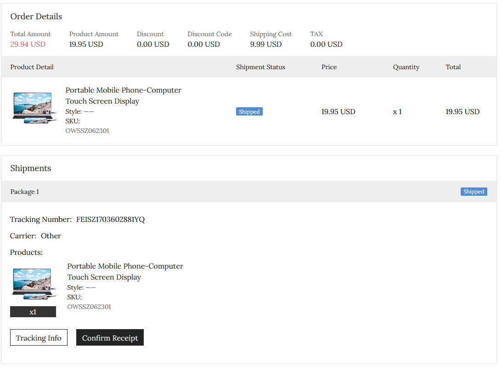Click Shipments section heading
Image resolution: width=502 pixels, height=369 pixels.
31,168
